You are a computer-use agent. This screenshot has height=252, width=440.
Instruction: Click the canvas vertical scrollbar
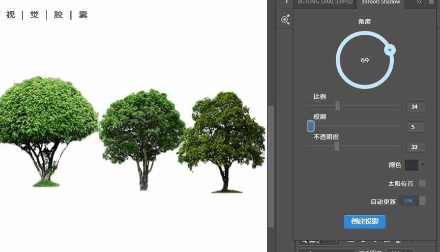(271, 167)
